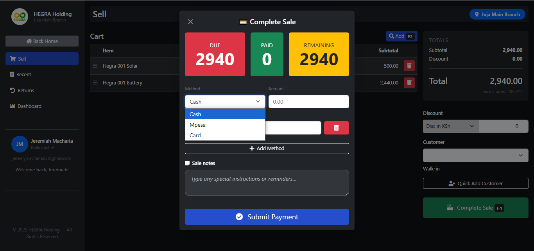The width and height of the screenshot is (534, 251).
Task: Click the HEGRA logo in sidebar
Action: tap(20, 17)
